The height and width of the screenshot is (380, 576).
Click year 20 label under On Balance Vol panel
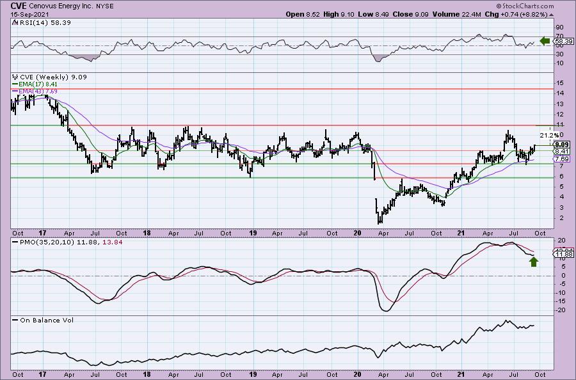pyautogui.click(x=357, y=374)
